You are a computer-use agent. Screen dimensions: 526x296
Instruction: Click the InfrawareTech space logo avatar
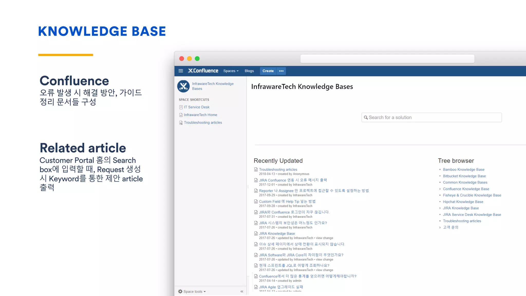click(183, 86)
